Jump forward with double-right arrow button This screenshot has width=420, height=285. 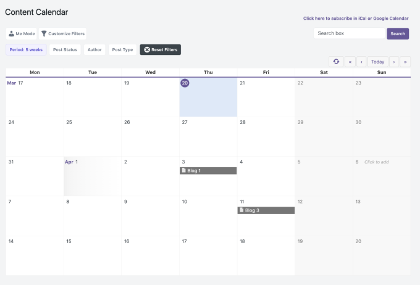tap(405, 62)
